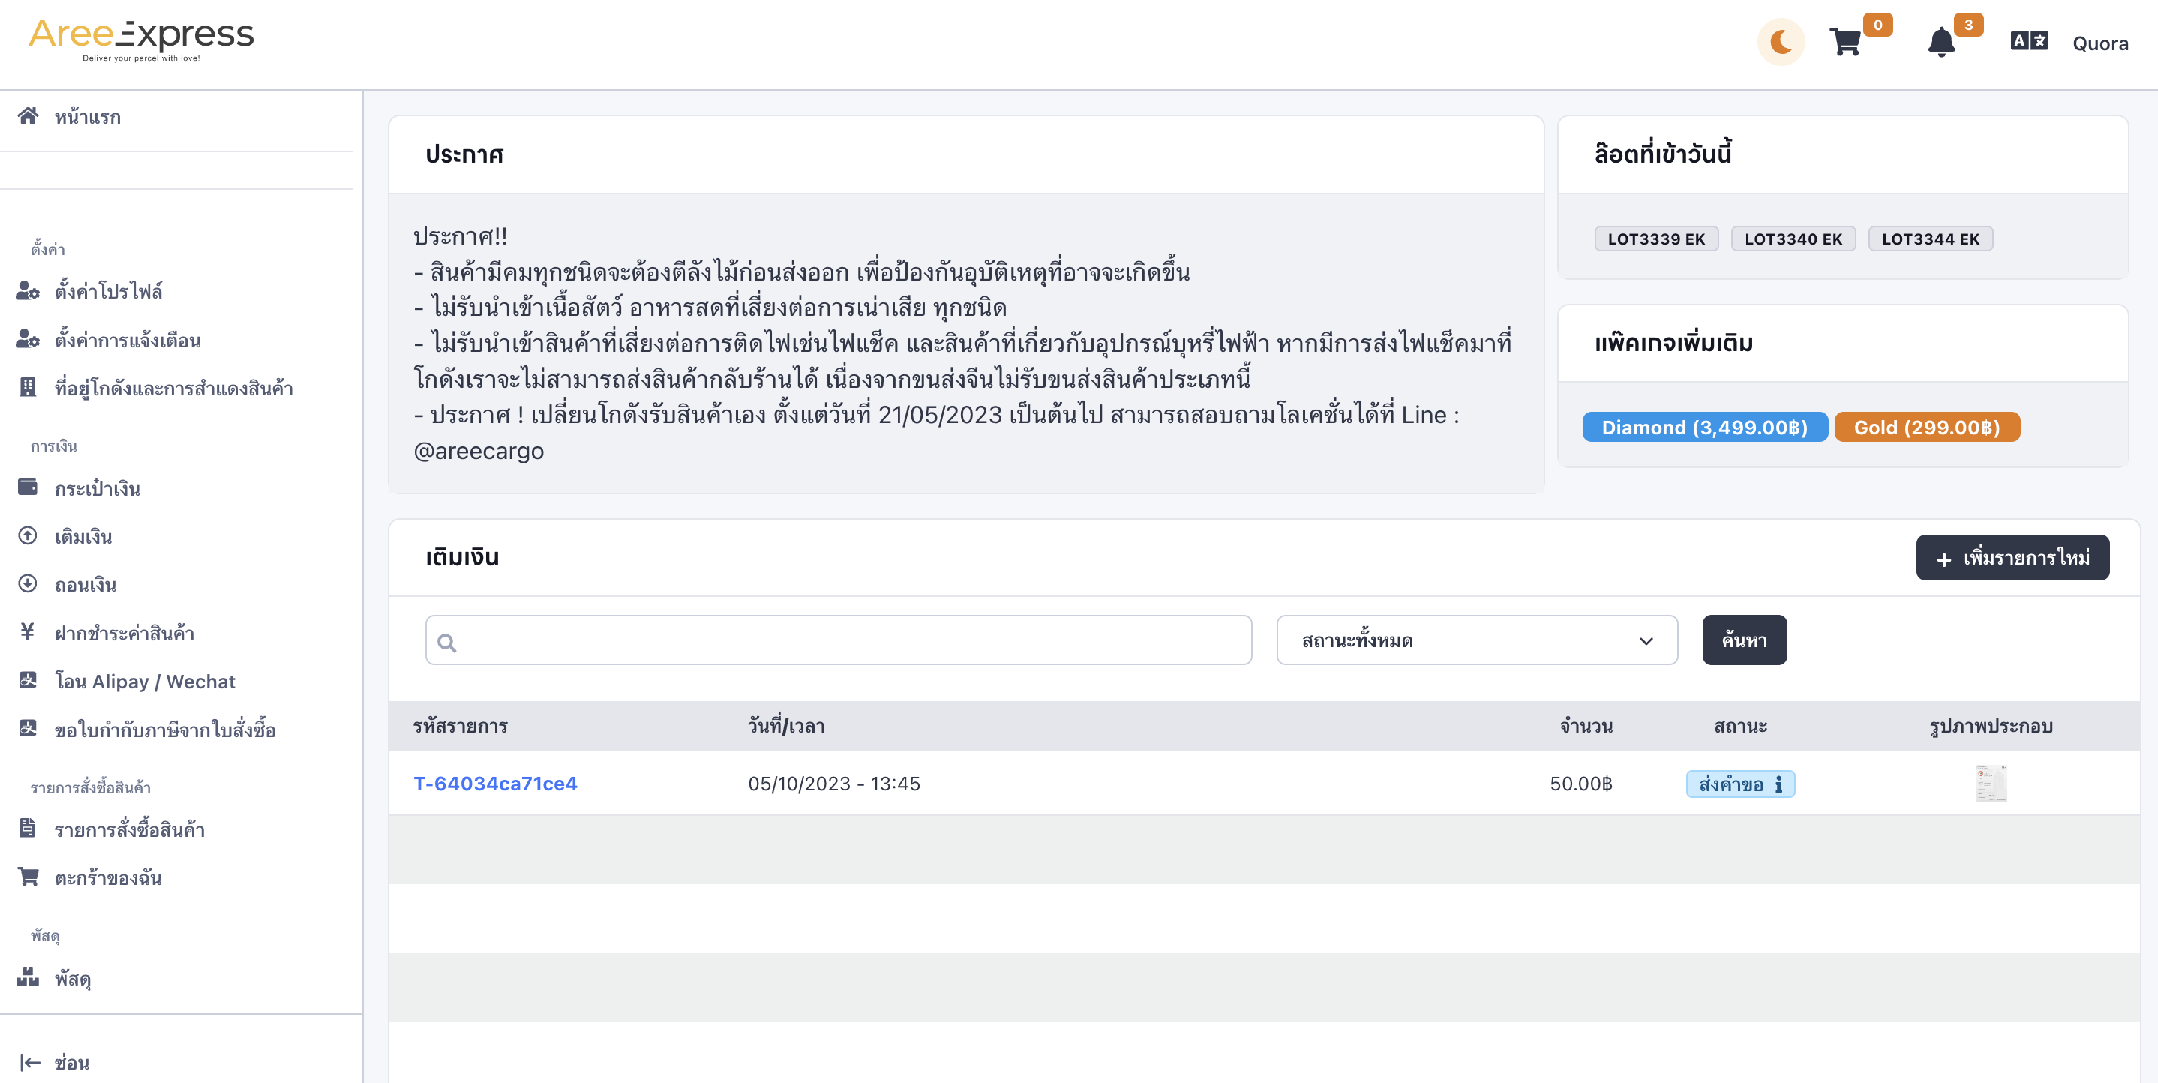Click the พัสดุ parcels boxes icon
This screenshot has width=2158, height=1083.
point(28,976)
